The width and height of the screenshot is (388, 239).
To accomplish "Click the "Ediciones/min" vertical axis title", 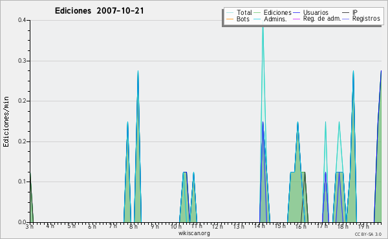I will (6, 121).
